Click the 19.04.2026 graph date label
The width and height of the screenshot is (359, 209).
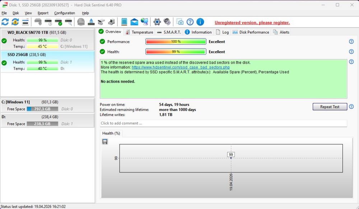(231, 182)
